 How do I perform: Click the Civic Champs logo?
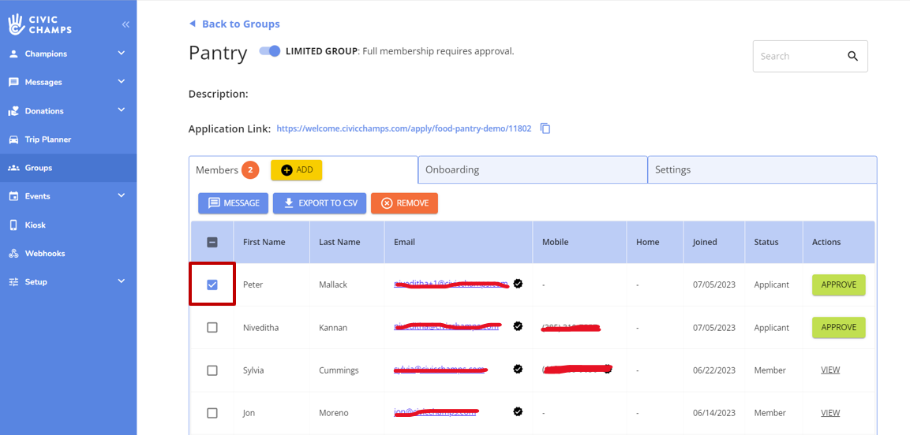(40, 24)
